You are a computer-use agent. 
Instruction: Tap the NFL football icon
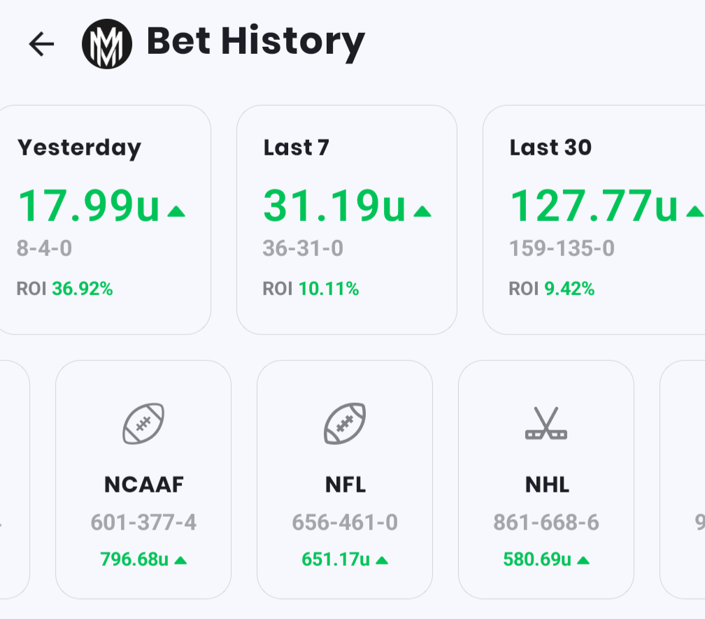[345, 423]
